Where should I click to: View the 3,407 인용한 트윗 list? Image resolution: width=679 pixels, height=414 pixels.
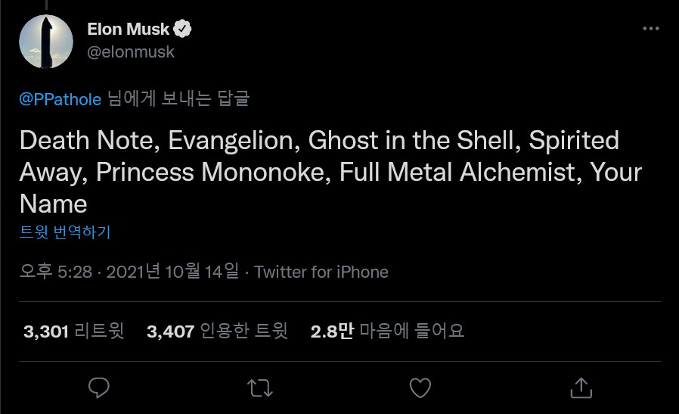pyautogui.click(x=217, y=331)
